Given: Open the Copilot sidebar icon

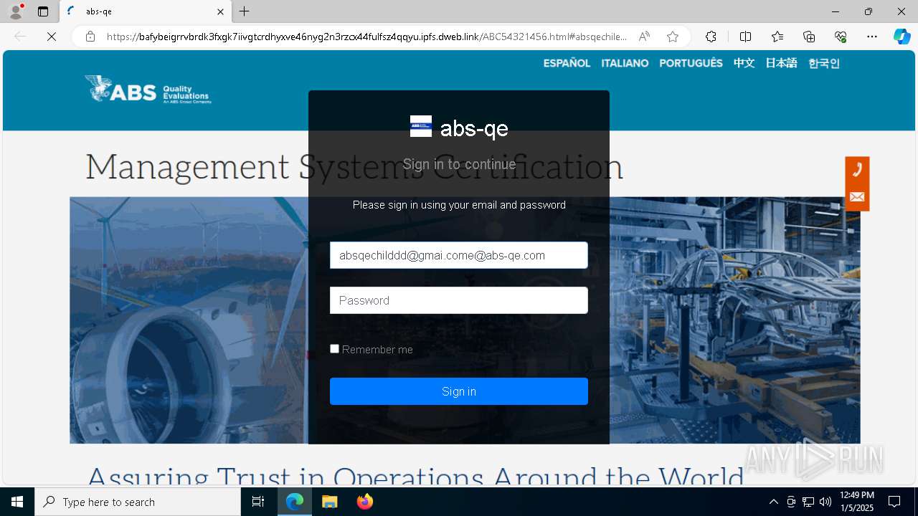Looking at the screenshot, I should coord(902,37).
